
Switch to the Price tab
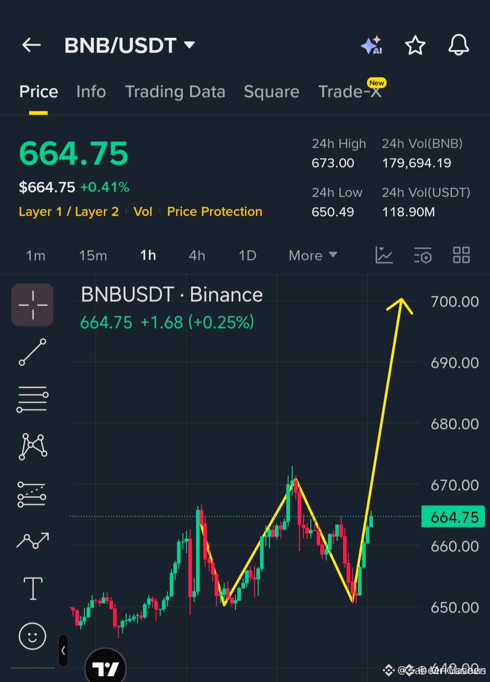tap(39, 92)
